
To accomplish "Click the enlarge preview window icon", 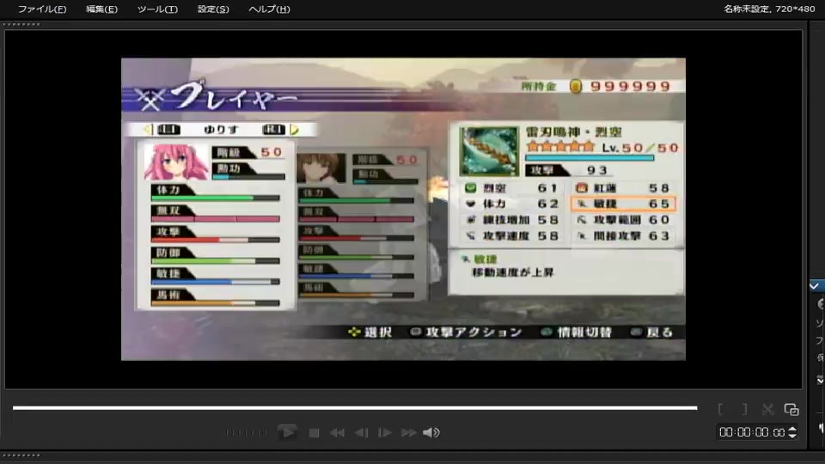I will click(x=791, y=409).
